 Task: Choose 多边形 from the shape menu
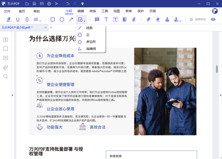91,42
